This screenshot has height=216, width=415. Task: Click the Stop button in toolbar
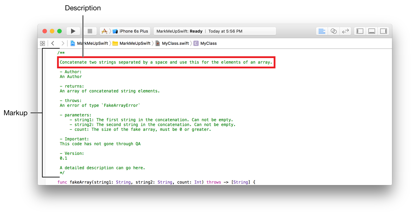point(90,31)
